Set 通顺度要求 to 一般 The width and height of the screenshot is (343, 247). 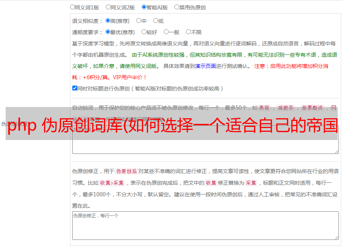coord(166,32)
